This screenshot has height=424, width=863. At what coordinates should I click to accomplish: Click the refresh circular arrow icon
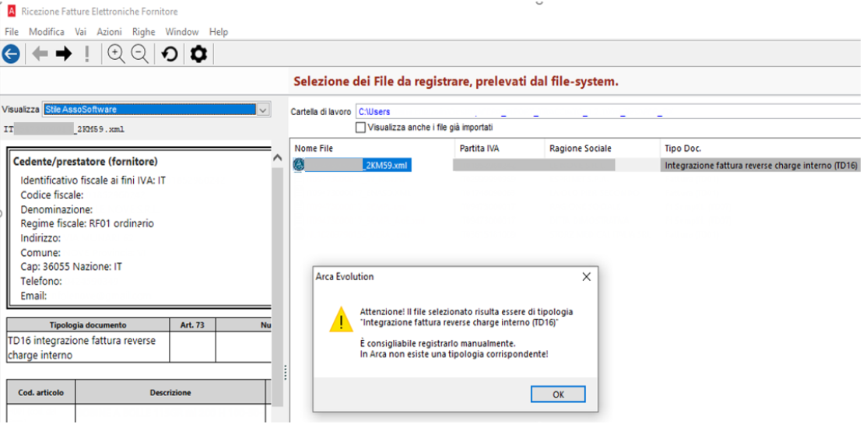click(x=170, y=54)
